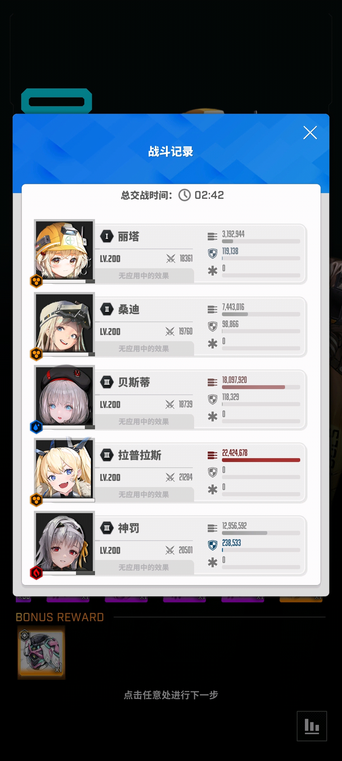Tap 神罚's character portrait
Viewport: 342px width, 761px height.
pyautogui.click(x=64, y=542)
